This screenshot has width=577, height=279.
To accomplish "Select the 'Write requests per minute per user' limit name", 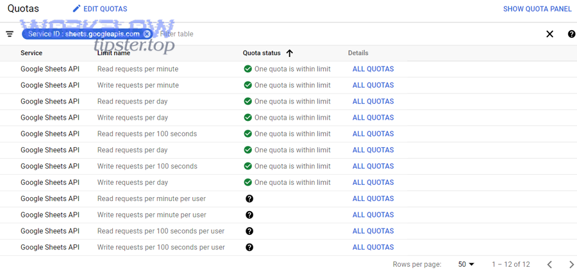I will pyautogui.click(x=151, y=215).
